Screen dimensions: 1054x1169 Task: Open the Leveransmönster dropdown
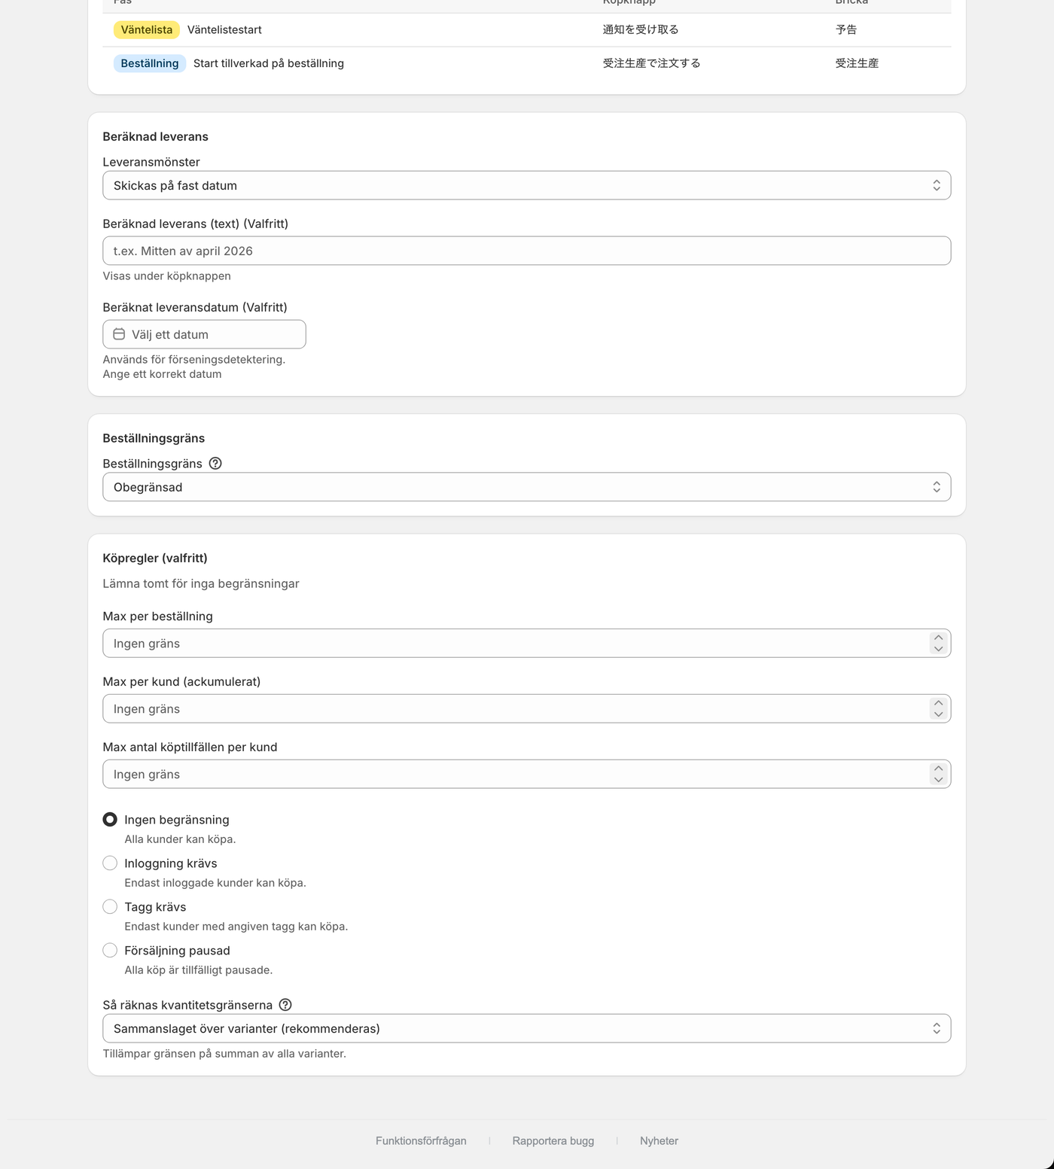[x=527, y=186]
